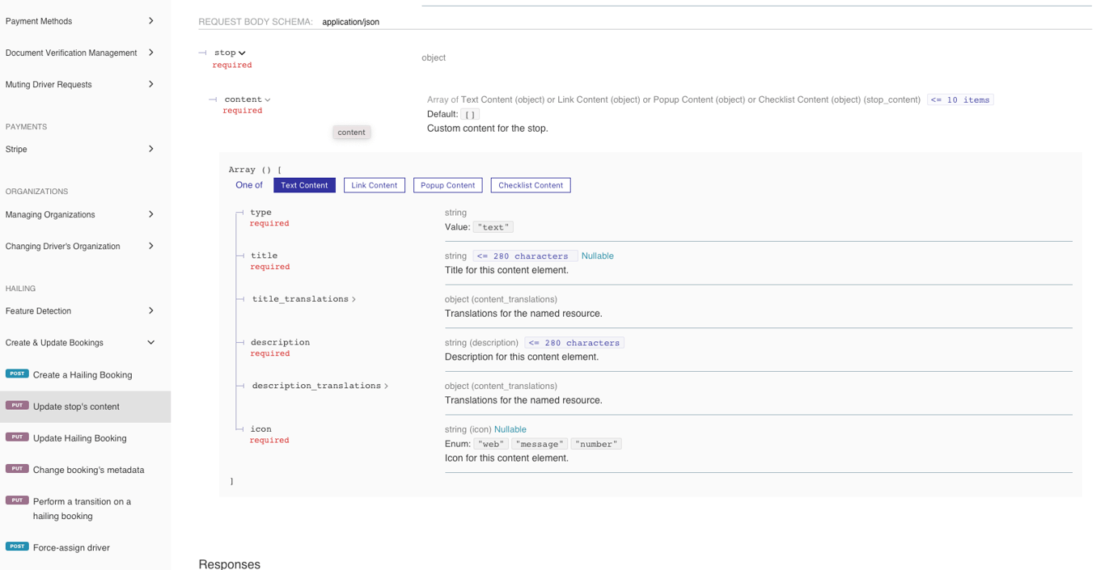Click PUT badge beside Update stop's content
Screen dimensions: 1105x570
click(17, 405)
